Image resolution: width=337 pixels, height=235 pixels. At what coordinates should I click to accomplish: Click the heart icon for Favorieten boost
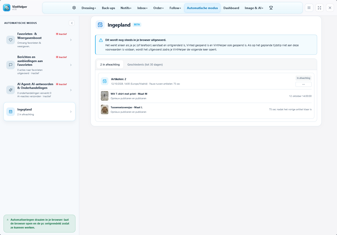pos(11,40)
